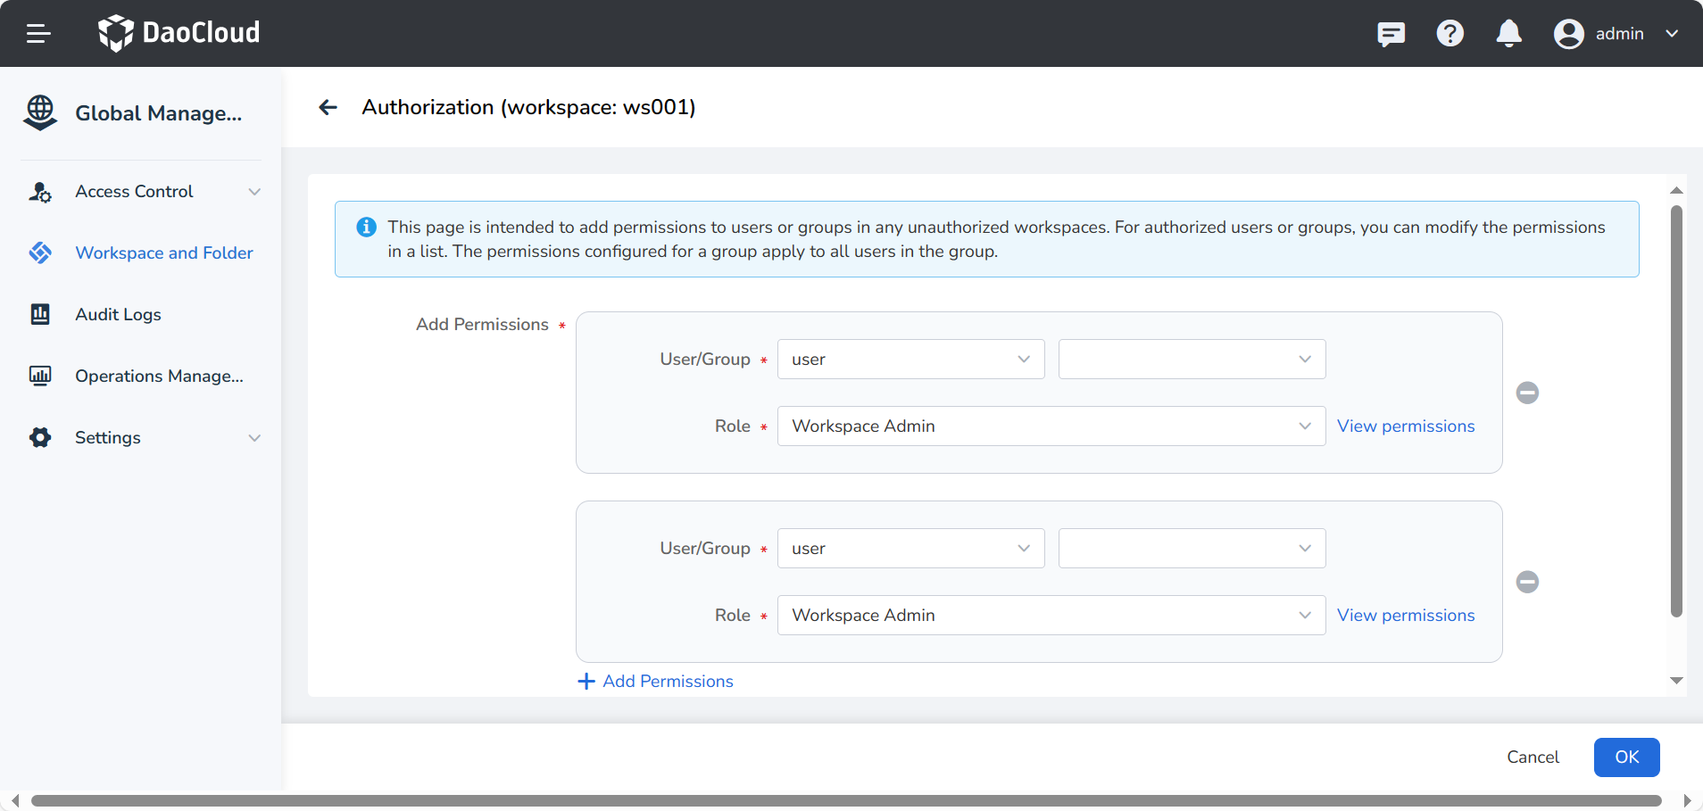Open the second Role Workspace Admin dropdown
The height and width of the screenshot is (811, 1703).
(x=1051, y=616)
